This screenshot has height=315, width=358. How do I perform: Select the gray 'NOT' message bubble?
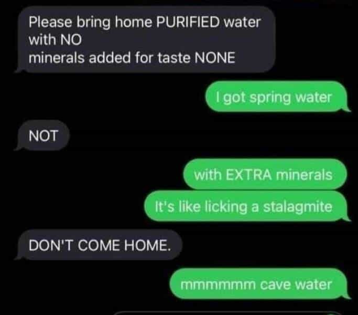(43, 135)
